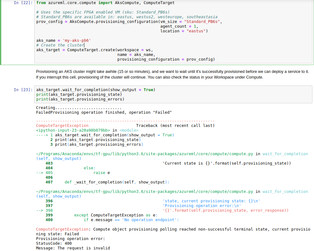Click the import line of cell 22
The width and height of the screenshot is (314, 251).
point(105,3)
